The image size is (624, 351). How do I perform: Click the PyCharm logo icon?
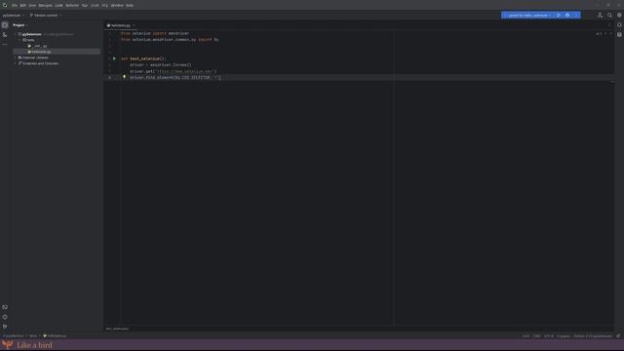pos(5,5)
